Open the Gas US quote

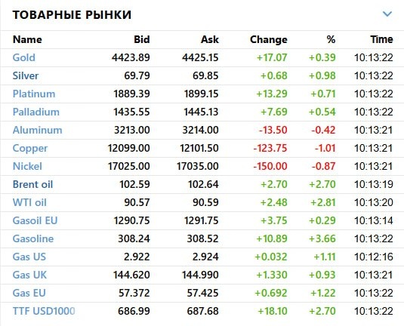coord(29,257)
